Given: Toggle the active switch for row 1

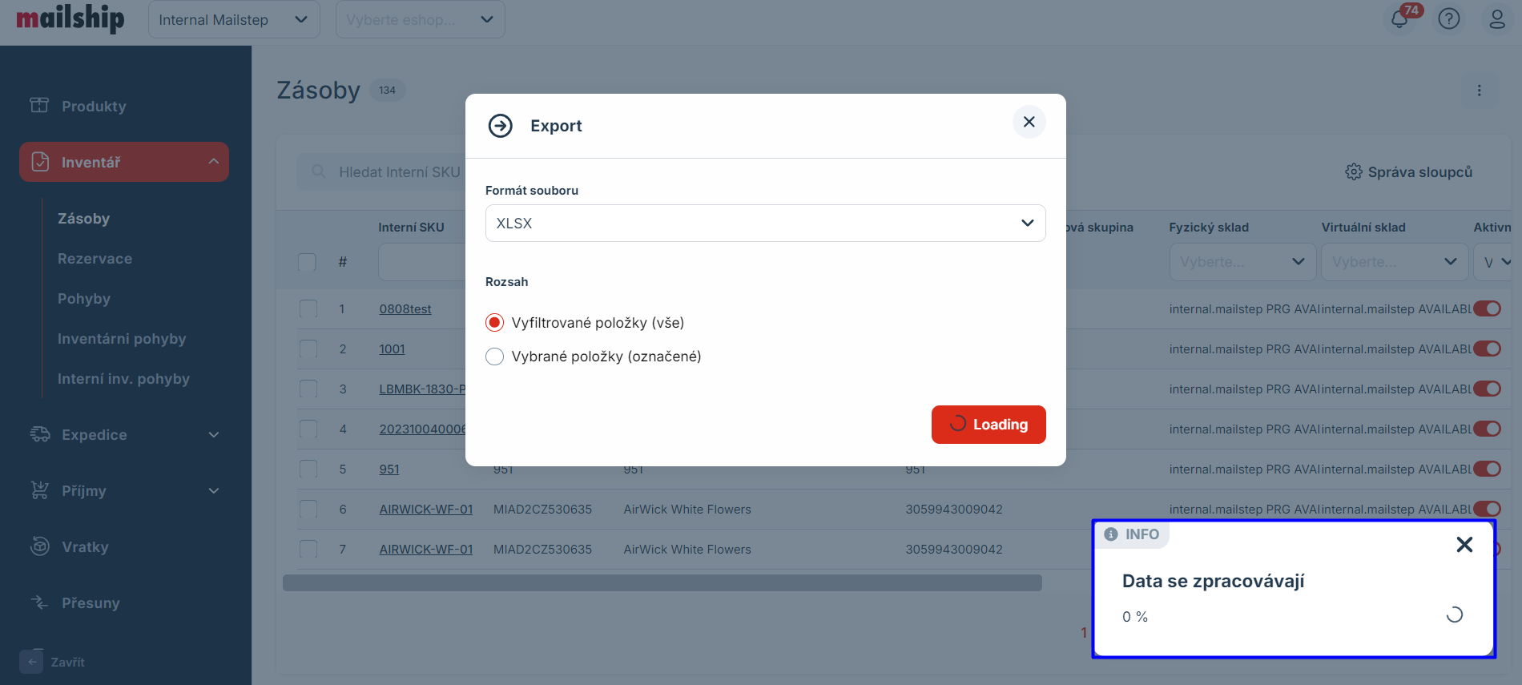Looking at the screenshot, I should tap(1487, 309).
